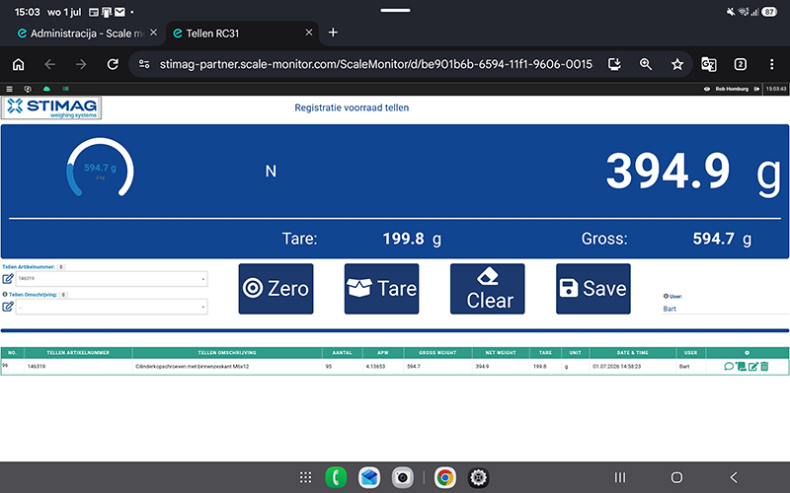
Task: Go to the browser home page icon
Action: (x=18, y=64)
